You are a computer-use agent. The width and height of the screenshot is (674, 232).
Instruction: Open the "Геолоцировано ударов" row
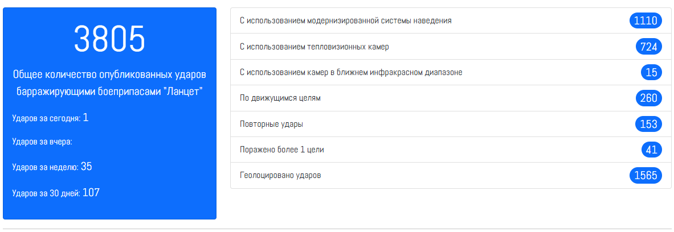pos(280,175)
